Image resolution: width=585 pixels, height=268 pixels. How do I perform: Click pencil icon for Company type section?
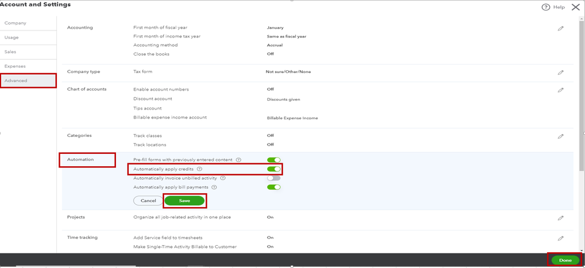[x=560, y=73]
